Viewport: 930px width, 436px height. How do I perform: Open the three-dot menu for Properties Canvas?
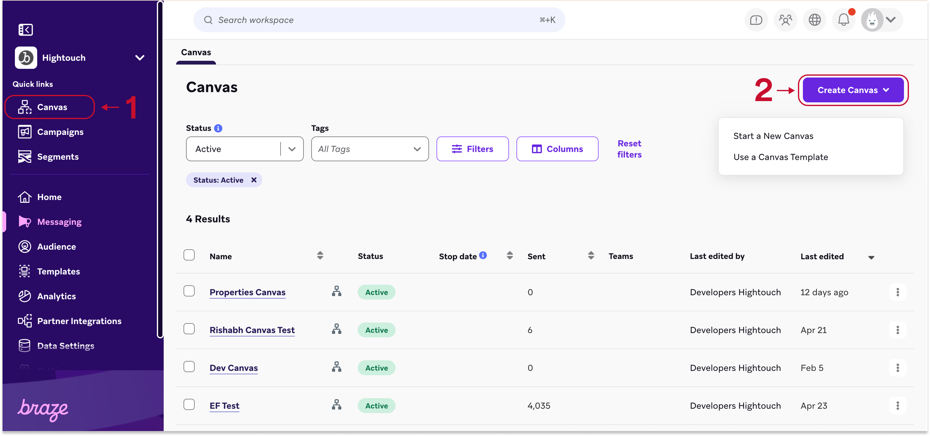point(897,292)
